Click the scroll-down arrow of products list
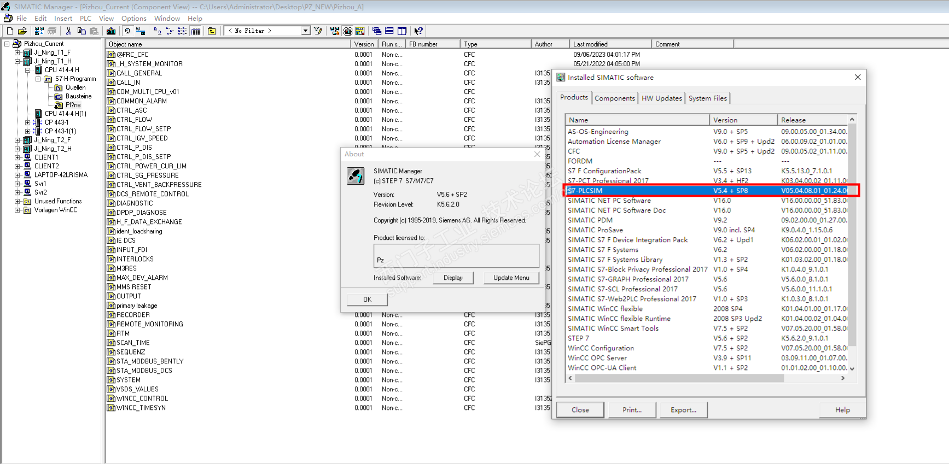The image size is (949, 464). (x=852, y=368)
